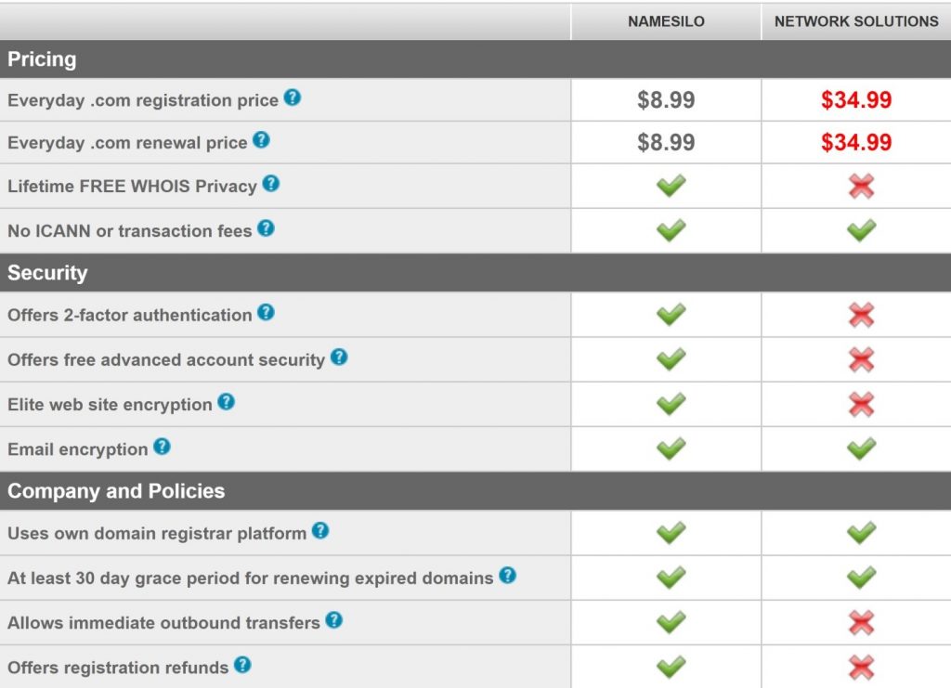
Task: Click red X for Network Solutions WHOIS Privacy
Action: coord(861,187)
